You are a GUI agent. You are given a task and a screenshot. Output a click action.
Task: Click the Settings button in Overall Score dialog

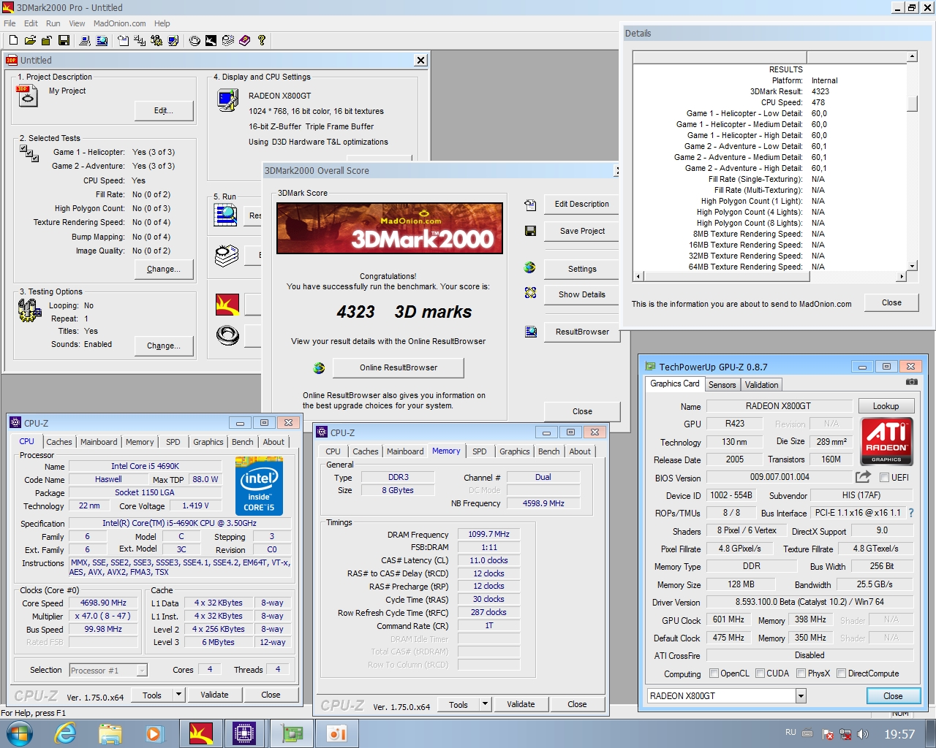(581, 269)
